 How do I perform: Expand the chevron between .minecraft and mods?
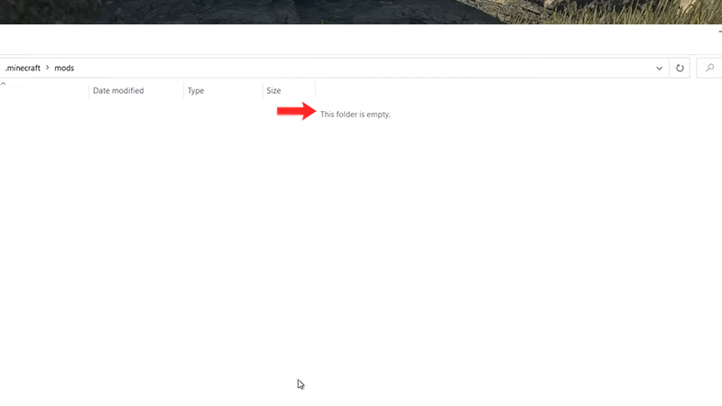click(x=47, y=69)
